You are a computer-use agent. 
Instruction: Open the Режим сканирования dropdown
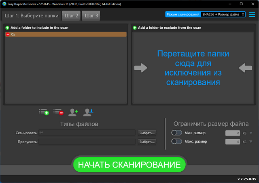pos(223,14)
